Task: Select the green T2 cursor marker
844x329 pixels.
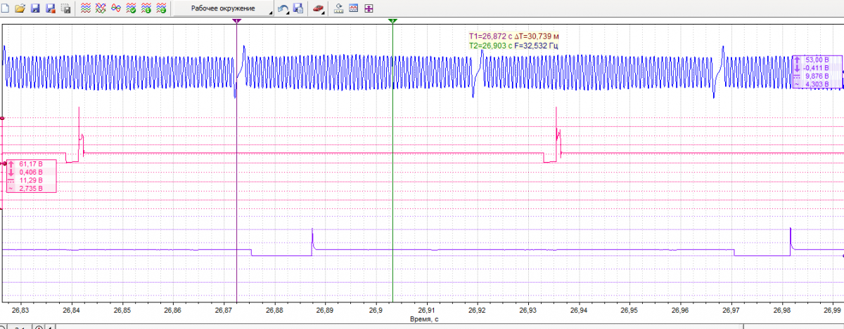Action: click(392, 22)
